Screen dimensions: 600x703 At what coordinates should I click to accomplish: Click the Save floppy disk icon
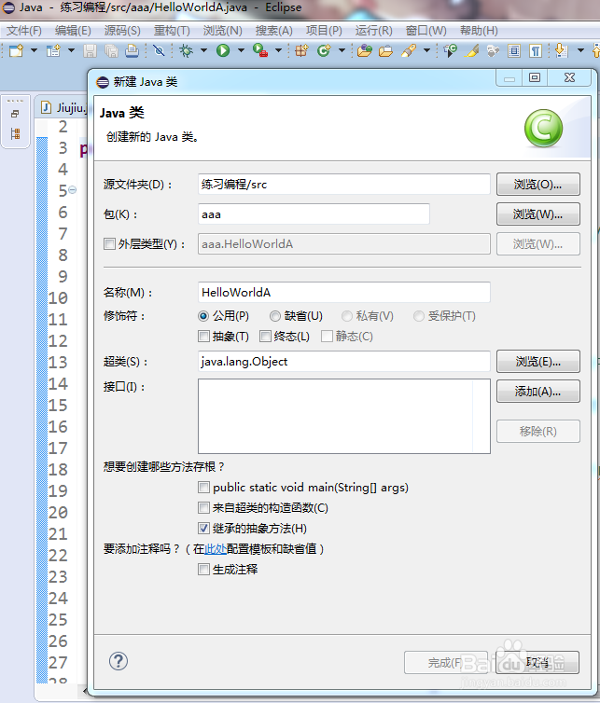[90, 50]
